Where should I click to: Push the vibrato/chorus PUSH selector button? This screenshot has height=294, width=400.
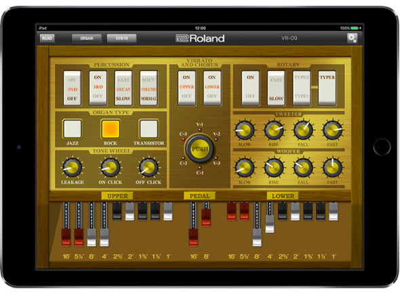[200, 148]
